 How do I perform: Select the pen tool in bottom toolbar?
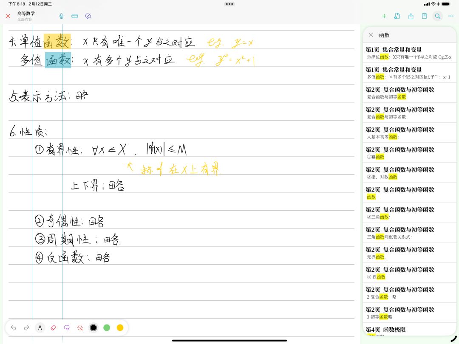point(40,327)
